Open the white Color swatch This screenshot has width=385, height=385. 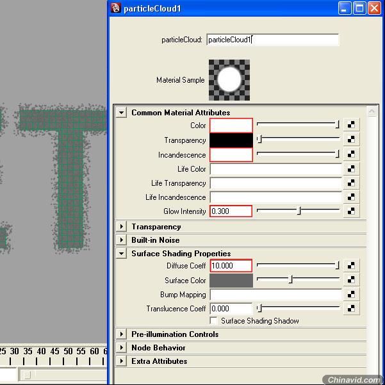click(231, 125)
